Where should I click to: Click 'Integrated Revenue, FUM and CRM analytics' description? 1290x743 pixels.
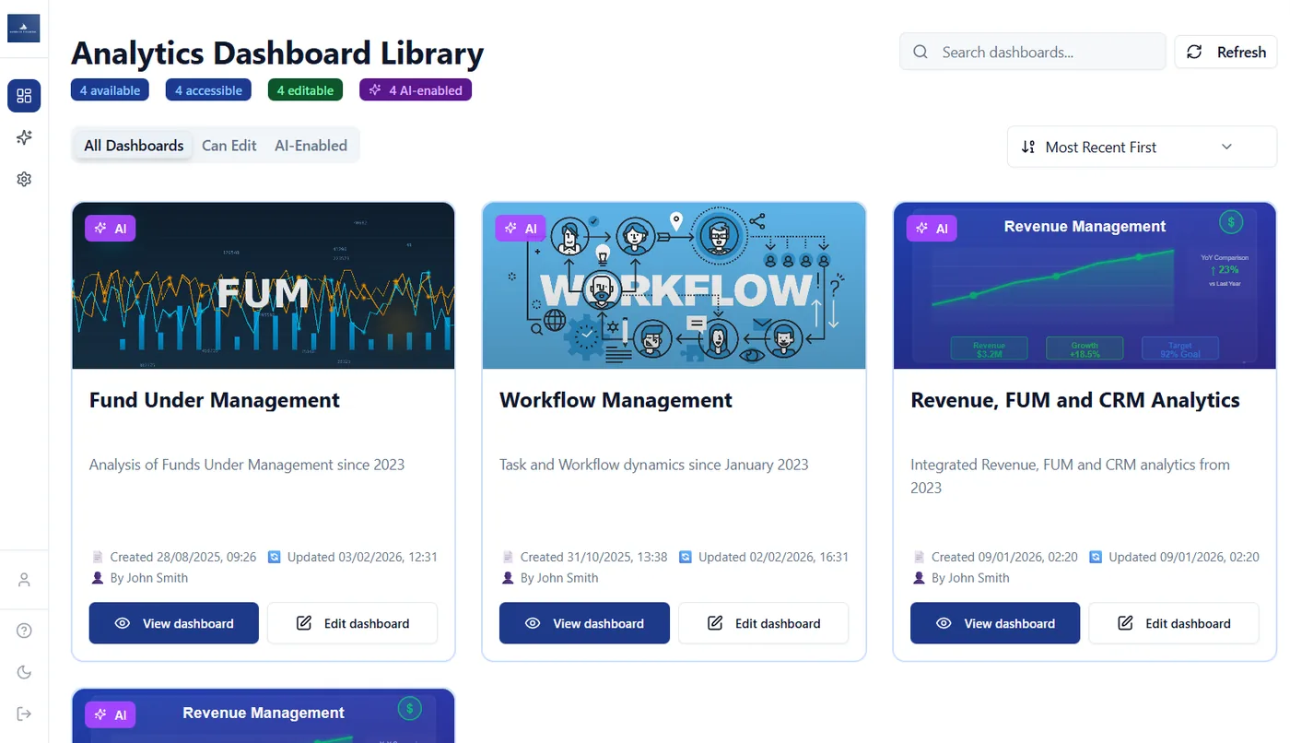click(1070, 476)
